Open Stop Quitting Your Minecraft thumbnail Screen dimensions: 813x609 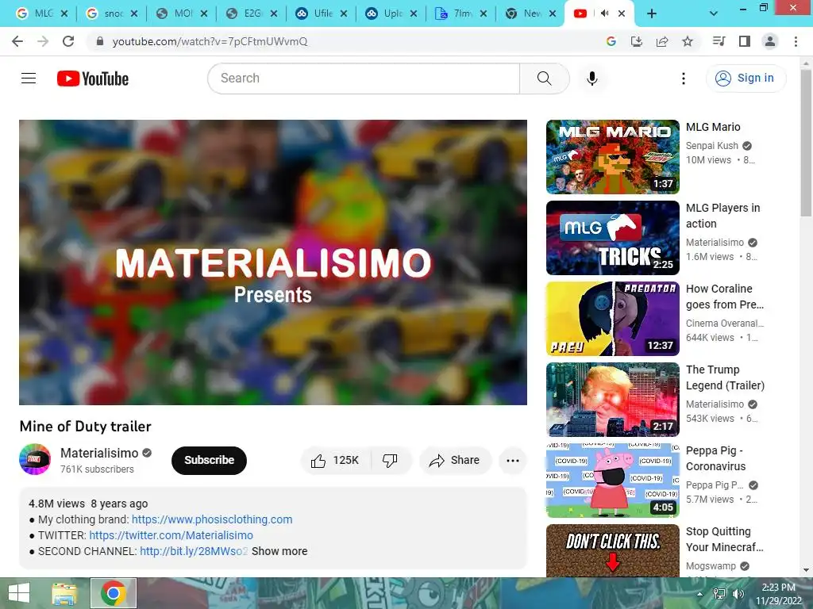pyautogui.click(x=612, y=550)
